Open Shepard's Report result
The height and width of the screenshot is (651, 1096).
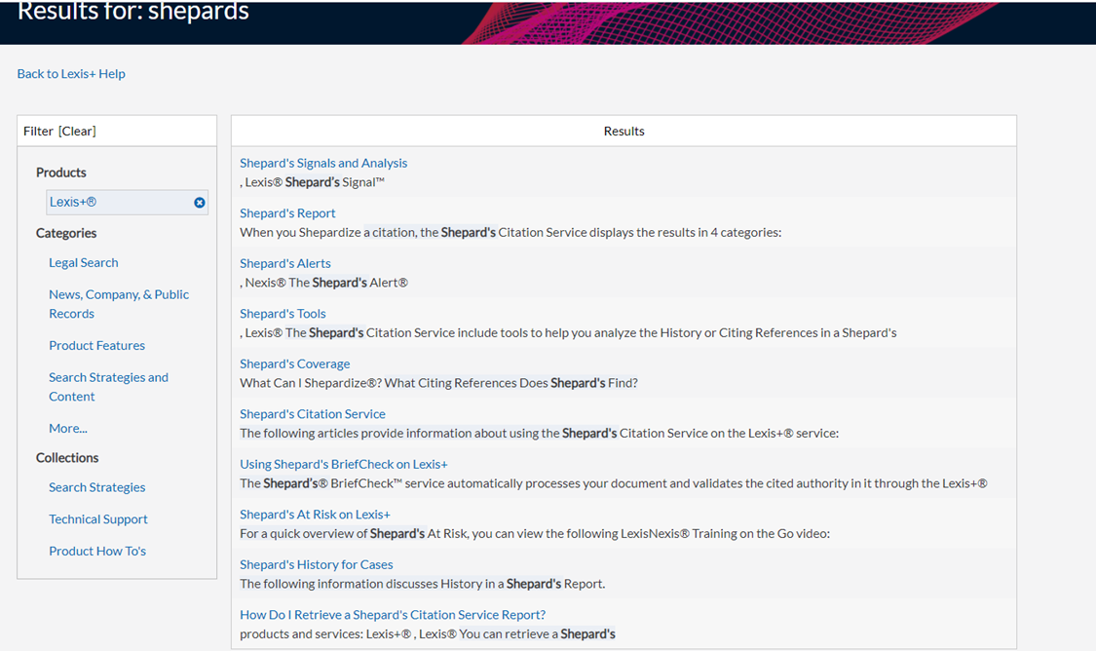click(x=287, y=212)
